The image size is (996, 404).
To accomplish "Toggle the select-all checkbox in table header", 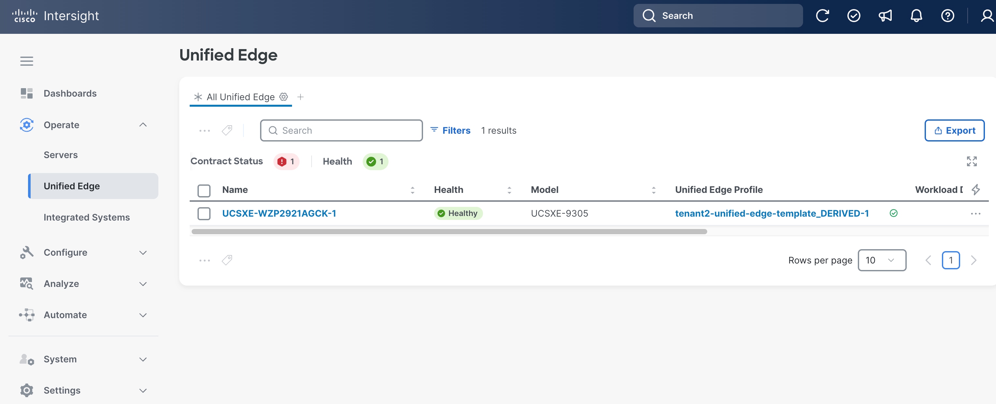I will pos(204,190).
